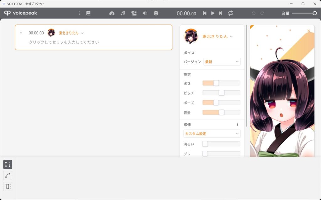The height and width of the screenshot is (200, 321).
Task: Open the 感情 three-dot options menu
Action: click(238, 124)
